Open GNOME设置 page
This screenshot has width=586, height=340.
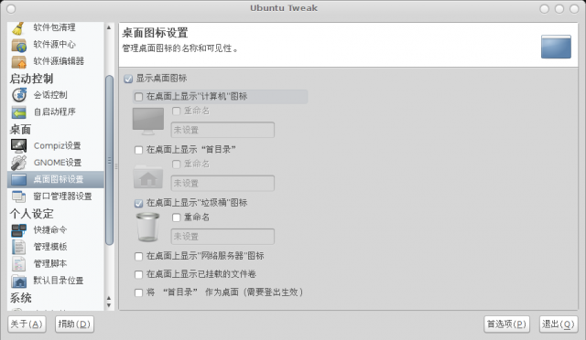point(58,163)
